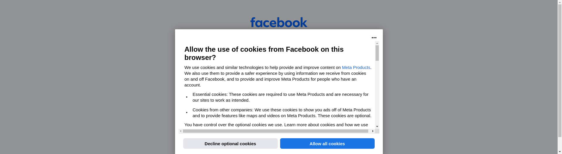The height and width of the screenshot is (154, 562).
Task: Click the Essential cookies bullet text
Action: pyautogui.click(x=280, y=97)
